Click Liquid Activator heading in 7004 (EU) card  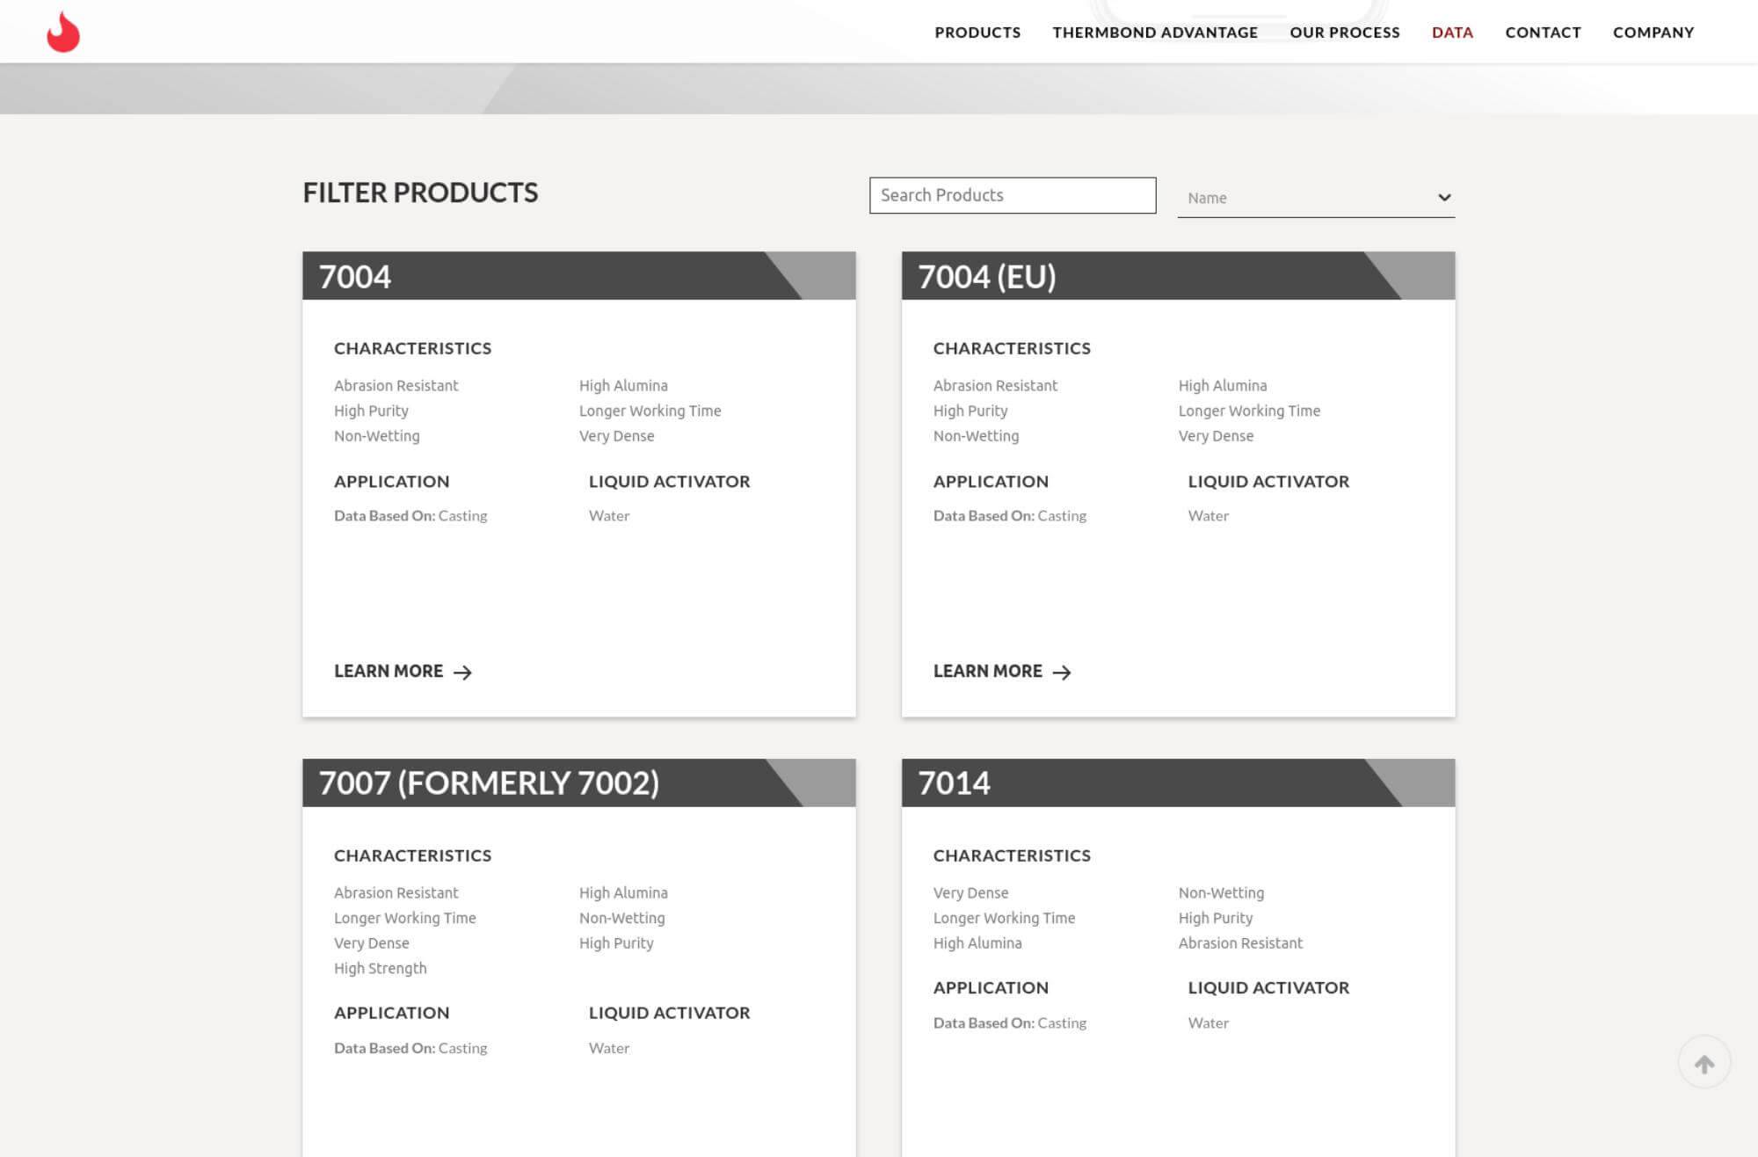click(1268, 482)
